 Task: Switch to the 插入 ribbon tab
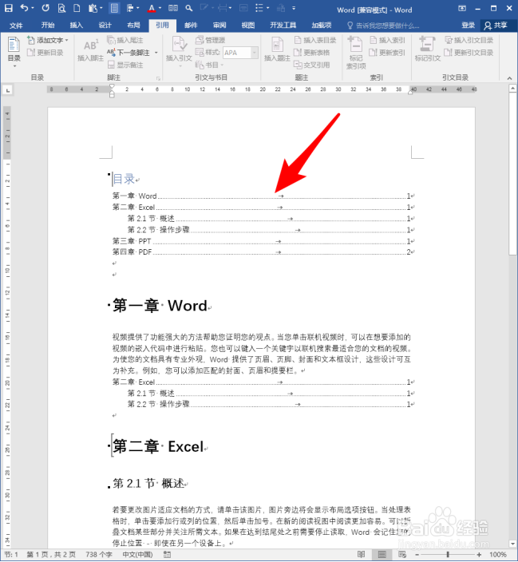click(77, 25)
